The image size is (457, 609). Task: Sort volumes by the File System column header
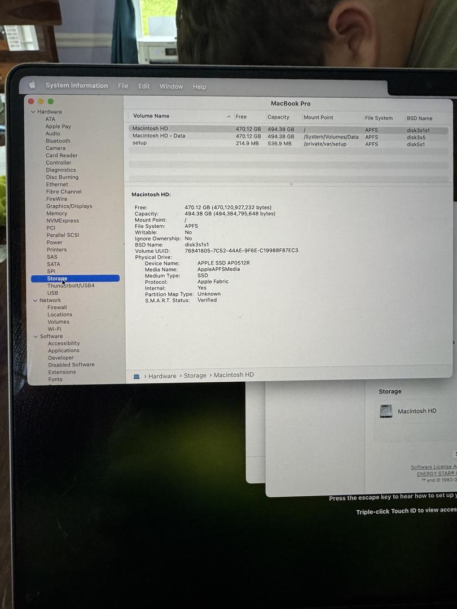(x=379, y=118)
